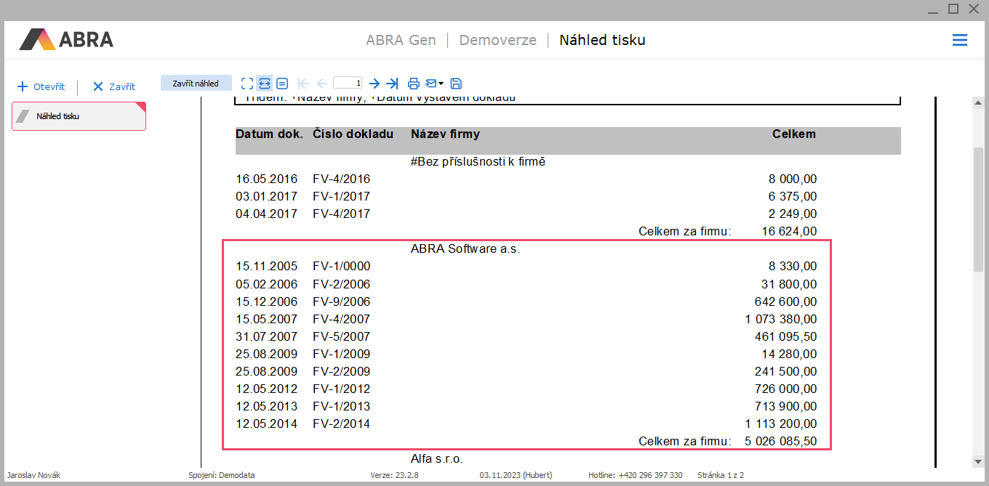This screenshot has height=486, width=989.
Task: Click the ABRA Gen header label
Action: pyautogui.click(x=401, y=40)
